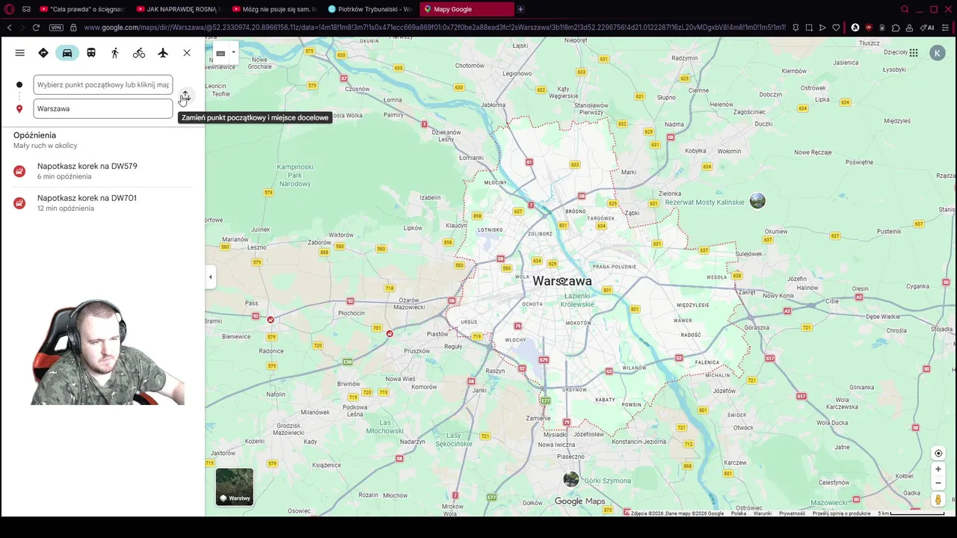Click the Mały ruch w okolicy text

[x=45, y=146]
